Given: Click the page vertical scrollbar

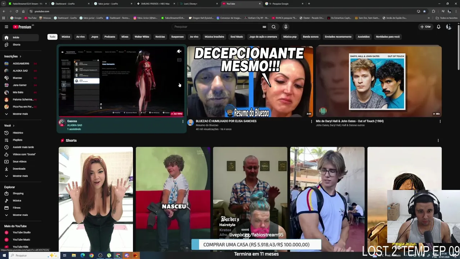Looking at the screenshot, I should tap(458, 47).
